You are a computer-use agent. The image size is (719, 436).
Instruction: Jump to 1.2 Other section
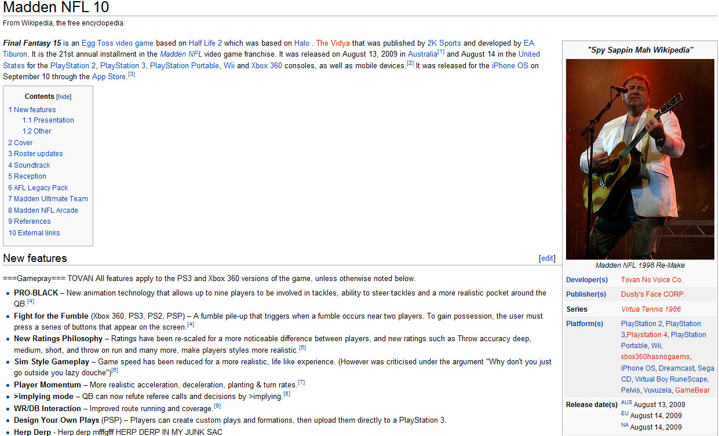(37, 131)
